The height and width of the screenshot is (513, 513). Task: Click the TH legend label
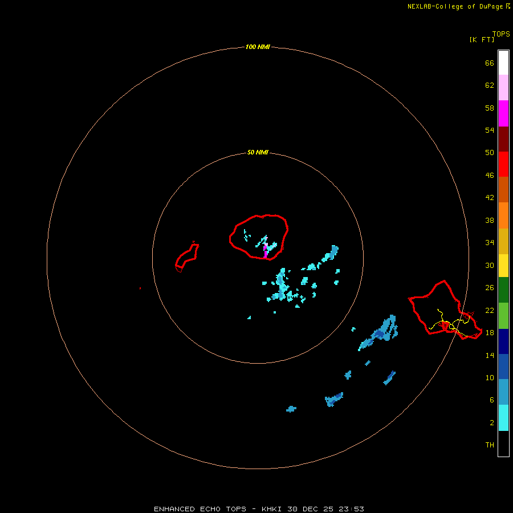[x=490, y=445]
